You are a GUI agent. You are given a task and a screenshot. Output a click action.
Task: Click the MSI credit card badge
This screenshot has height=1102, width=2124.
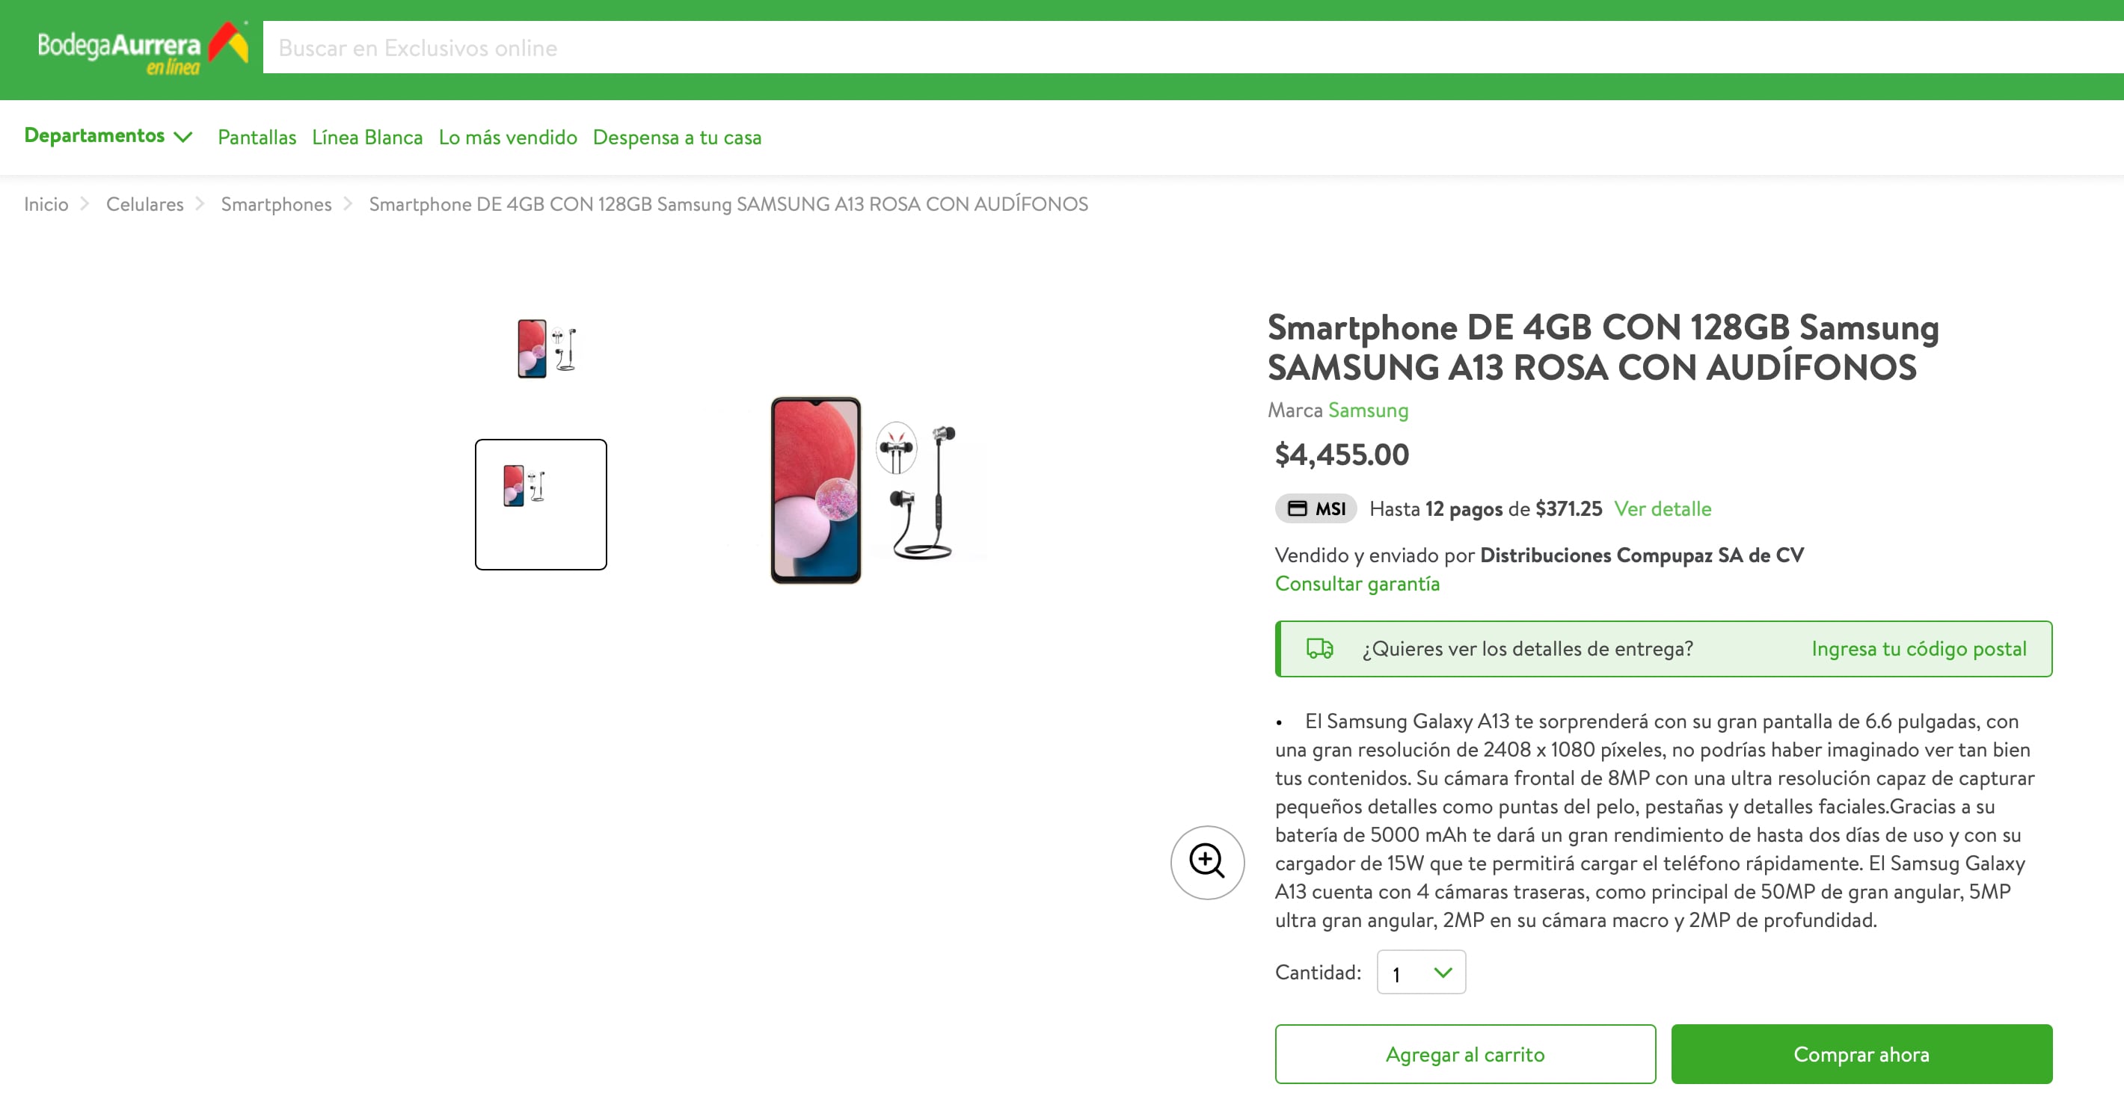coord(1316,508)
